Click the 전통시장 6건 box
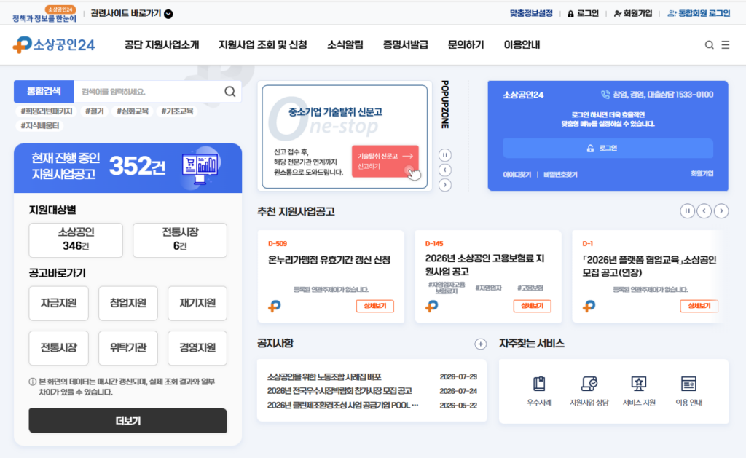The height and width of the screenshot is (458, 746). coord(180,240)
